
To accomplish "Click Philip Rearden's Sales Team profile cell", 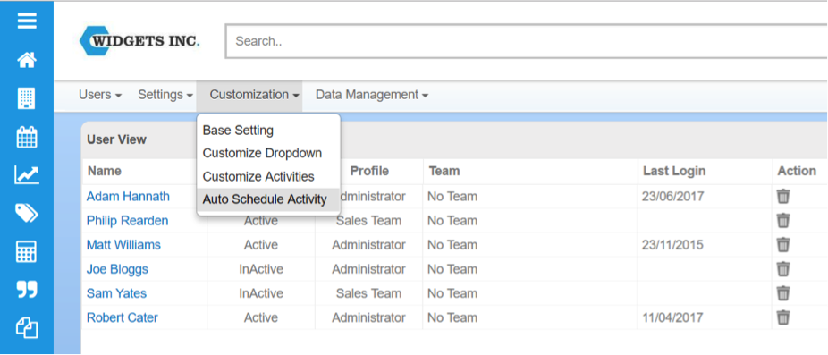I will 368,220.
